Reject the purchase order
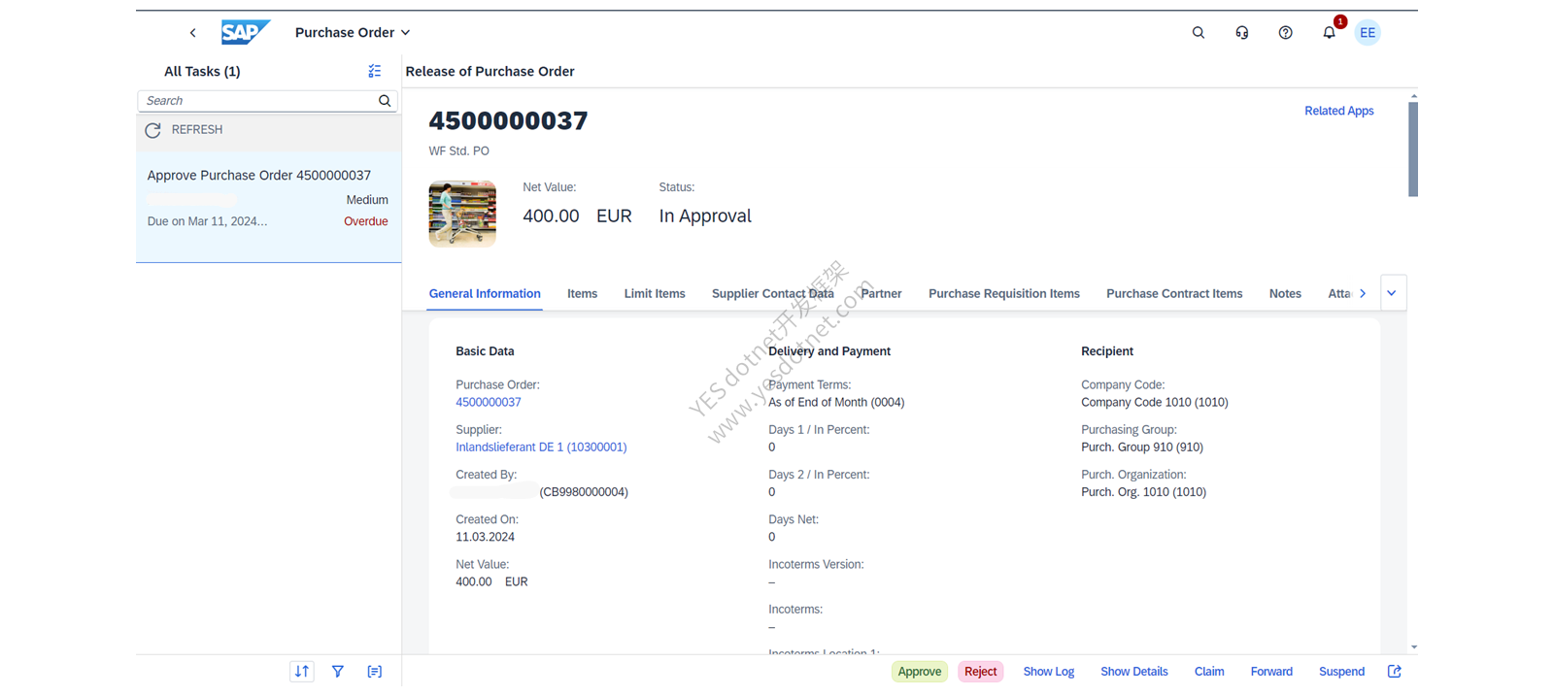 tap(981, 672)
